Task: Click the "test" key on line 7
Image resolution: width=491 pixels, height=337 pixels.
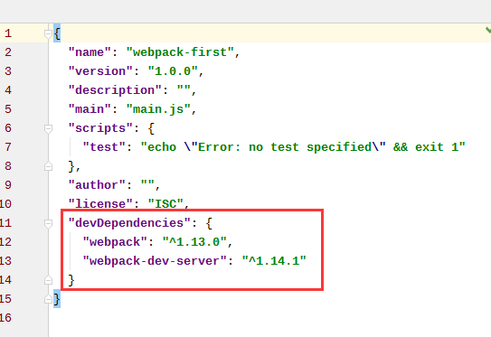Action: [104, 147]
